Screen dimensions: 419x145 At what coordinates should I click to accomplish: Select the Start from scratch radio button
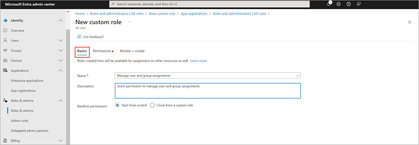[x=117, y=105]
